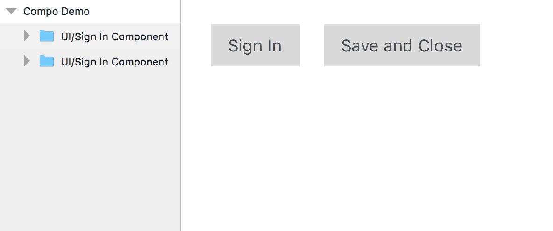Click the divider between sidebar and canvas
Image resolution: width=553 pixels, height=231 pixels.
[181, 115]
